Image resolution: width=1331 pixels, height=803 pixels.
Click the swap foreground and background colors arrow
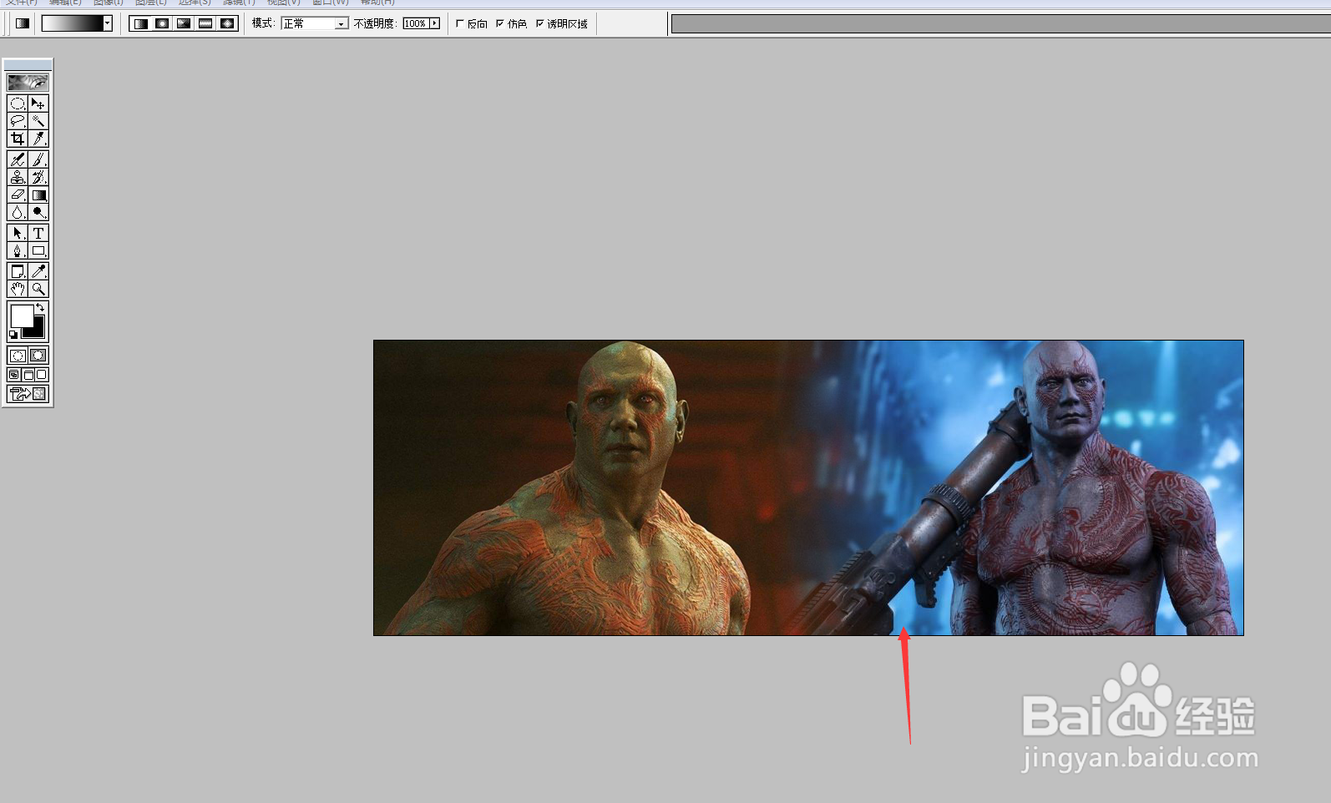pyautogui.click(x=40, y=308)
